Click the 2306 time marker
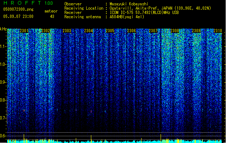Image resolution: width=226 pixels, height=143 pixels. tap(132, 31)
